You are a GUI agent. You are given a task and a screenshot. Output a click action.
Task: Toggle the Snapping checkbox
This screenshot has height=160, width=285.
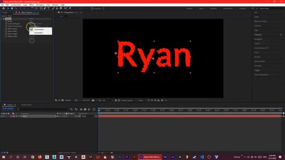[x=92, y=8]
